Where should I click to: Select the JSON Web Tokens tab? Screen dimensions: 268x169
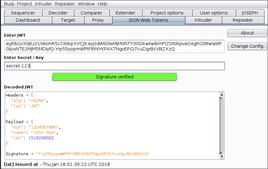[x=149, y=20]
